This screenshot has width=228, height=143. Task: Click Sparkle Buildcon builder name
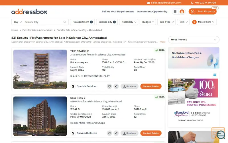87,86
